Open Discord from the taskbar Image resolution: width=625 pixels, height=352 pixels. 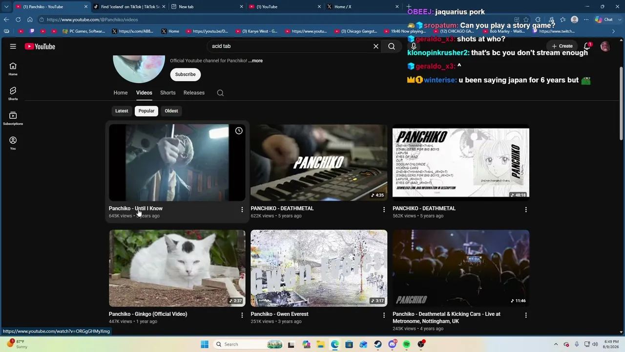pyautogui.click(x=392, y=344)
